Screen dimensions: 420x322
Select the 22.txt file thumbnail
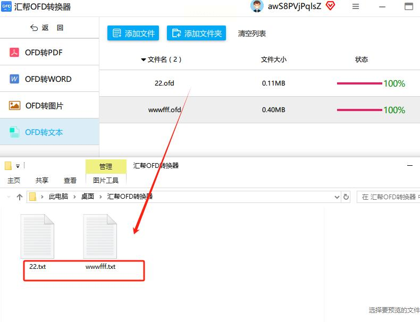tap(37, 236)
